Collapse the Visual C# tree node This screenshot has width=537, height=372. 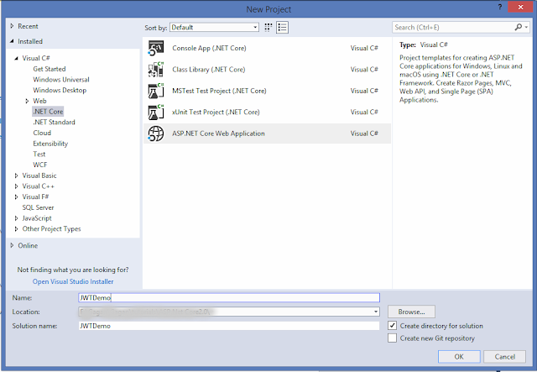coord(16,58)
